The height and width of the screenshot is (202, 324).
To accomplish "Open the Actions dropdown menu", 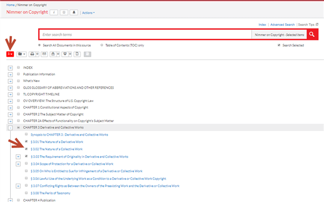I will click(x=88, y=13).
